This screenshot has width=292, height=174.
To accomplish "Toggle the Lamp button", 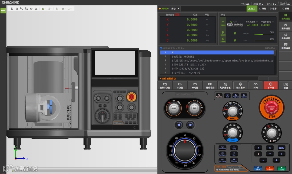I will coord(234,148).
